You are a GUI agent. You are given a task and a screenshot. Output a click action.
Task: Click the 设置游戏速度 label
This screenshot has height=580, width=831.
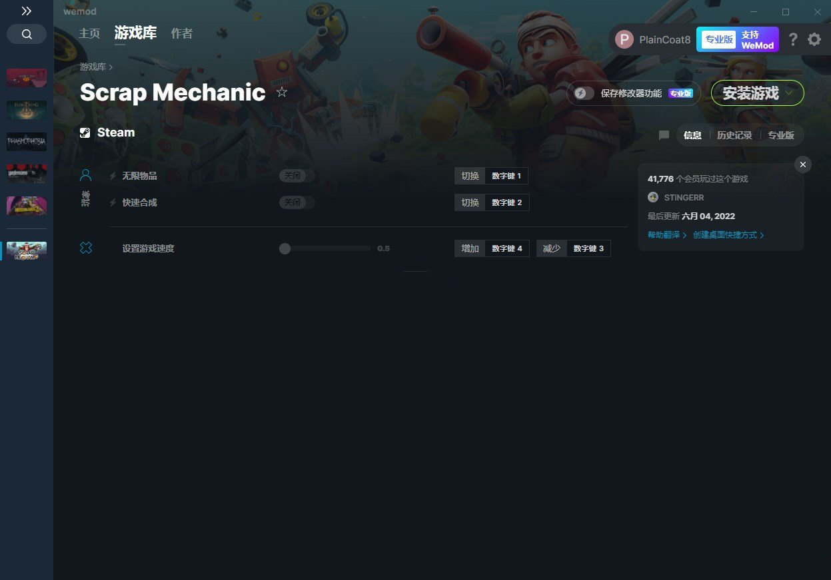pos(148,248)
